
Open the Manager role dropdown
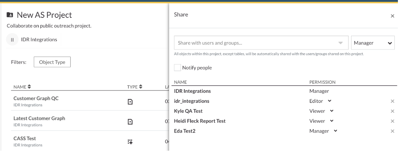373,43
